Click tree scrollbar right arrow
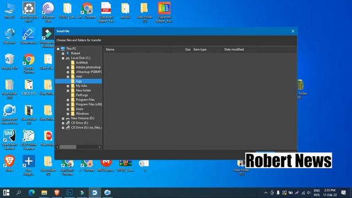352x198 pixels. click(x=100, y=147)
